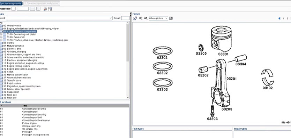This screenshot has width=291, height=138.
Task: Click the Group number input field
Action: (x=125, y=18)
